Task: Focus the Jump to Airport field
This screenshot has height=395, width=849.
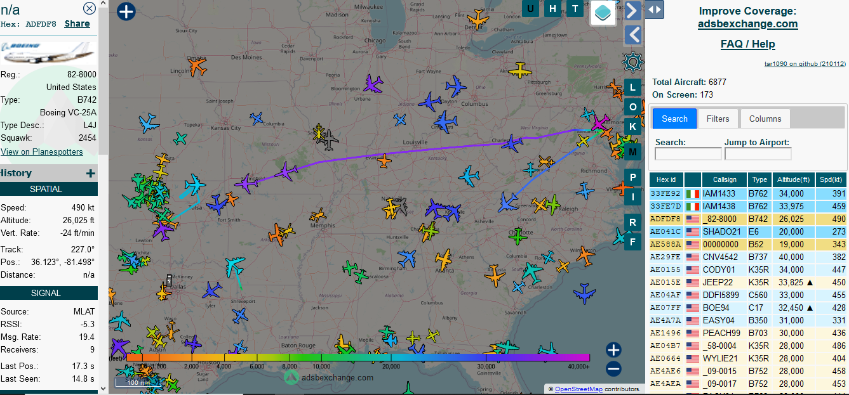Action: pos(758,154)
